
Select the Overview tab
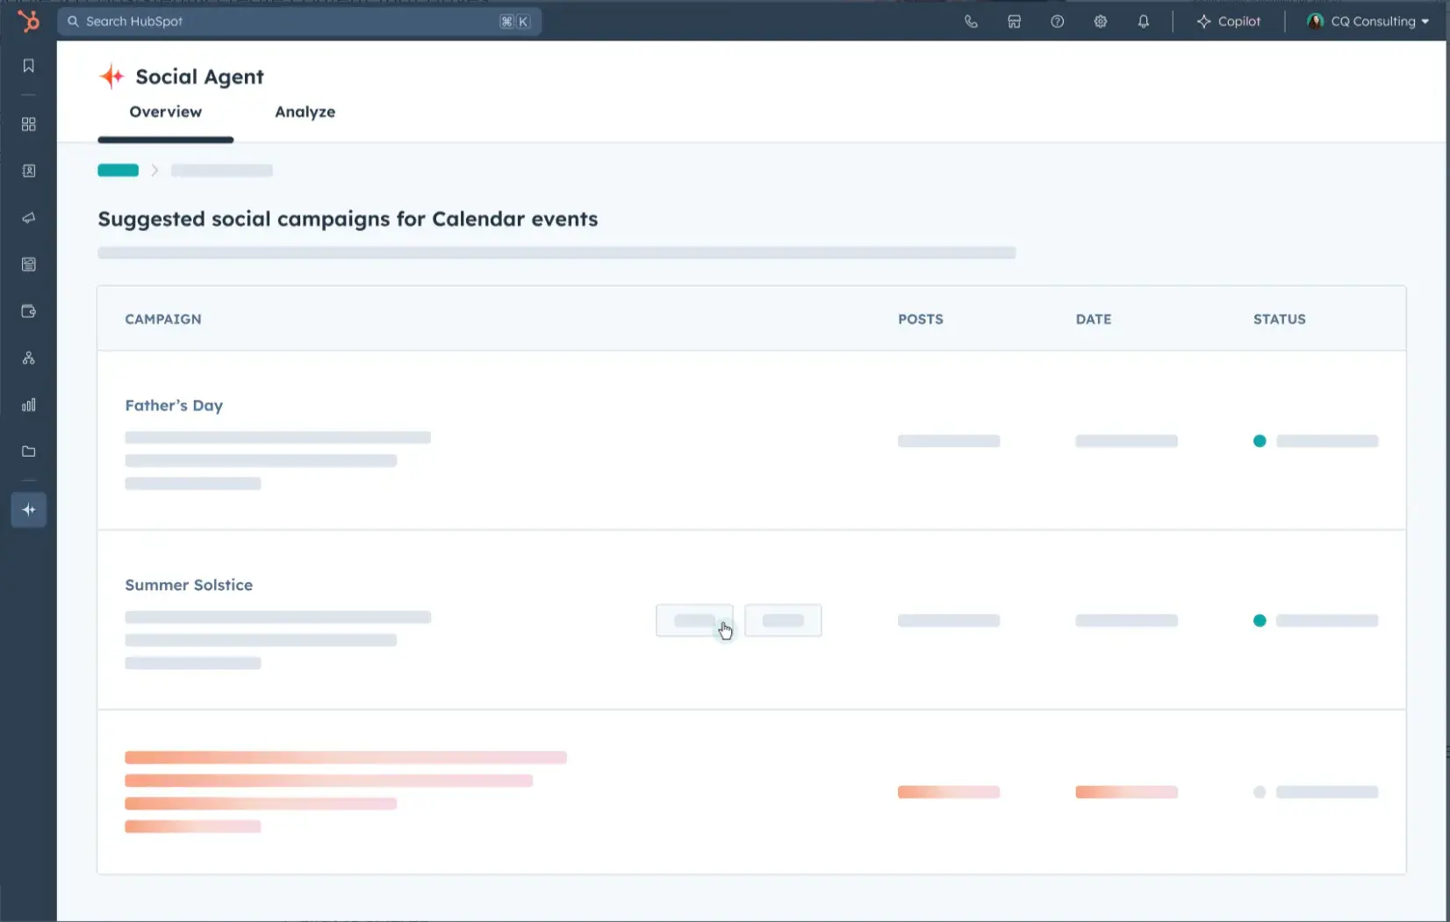tap(165, 112)
